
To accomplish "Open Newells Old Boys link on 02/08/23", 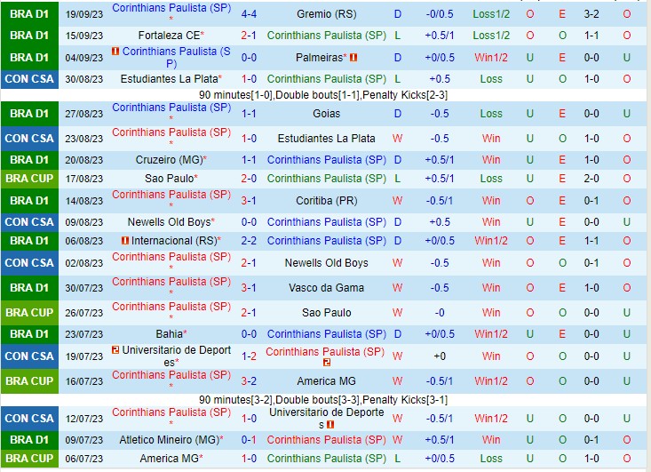I will pos(326,262).
